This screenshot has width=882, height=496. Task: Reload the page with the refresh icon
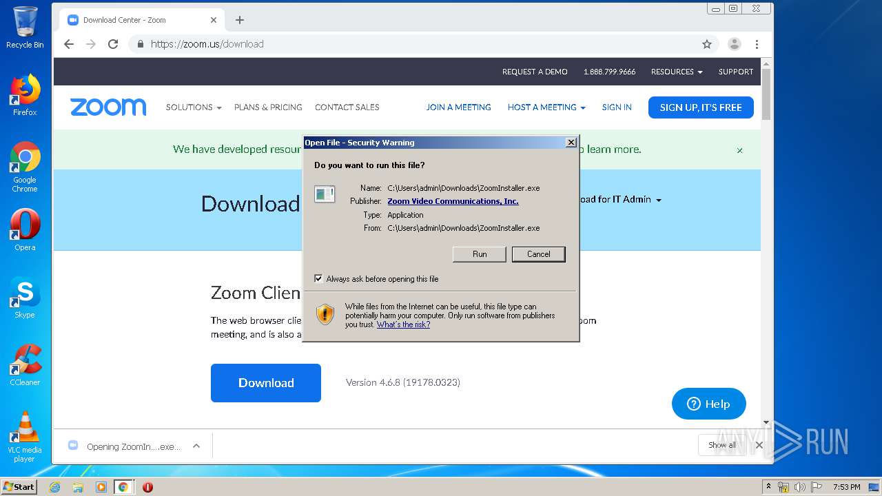click(113, 44)
